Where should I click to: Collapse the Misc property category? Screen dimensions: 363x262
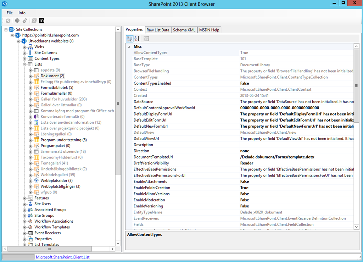tap(129, 46)
